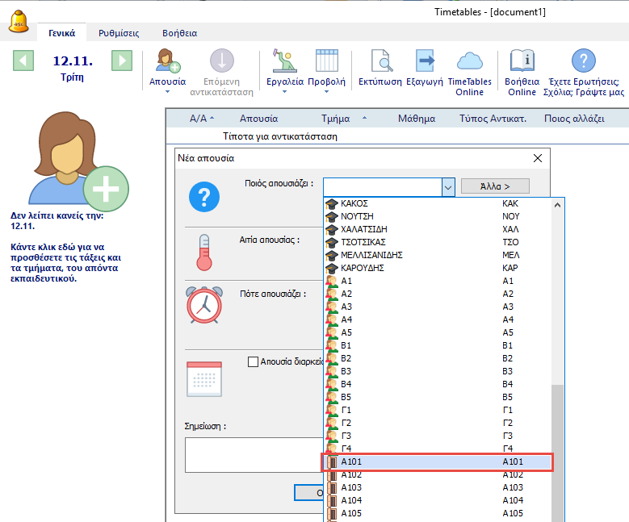Image resolution: width=629 pixels, height=522 pixels.
Task: Expand the Απουσία dropdown arrow below icon
Action: click(x=168, y=92)
